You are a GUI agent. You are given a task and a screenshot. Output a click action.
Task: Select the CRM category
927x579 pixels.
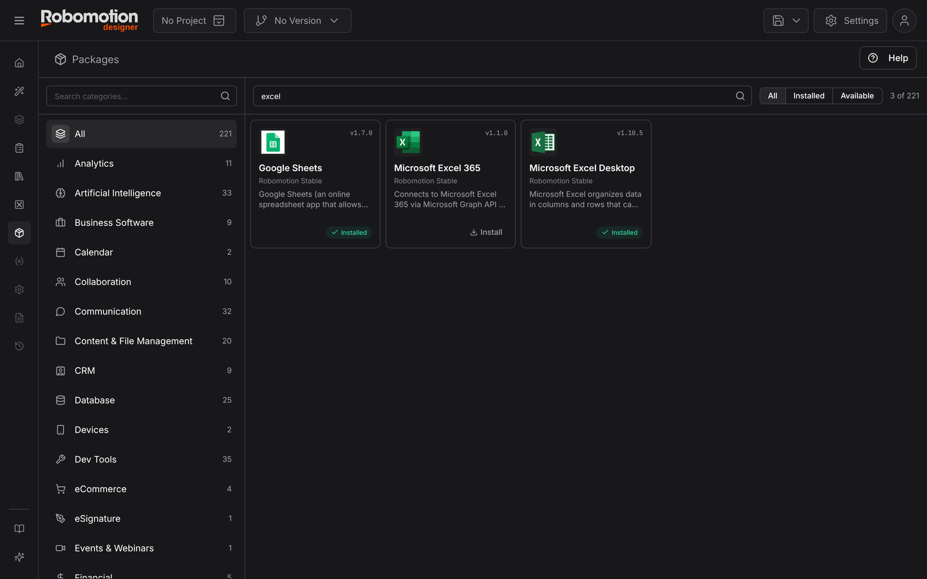pos(142,371)
